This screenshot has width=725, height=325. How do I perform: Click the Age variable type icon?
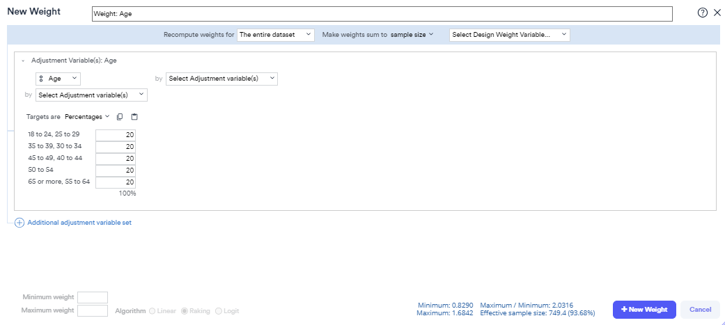coord(42,79)
